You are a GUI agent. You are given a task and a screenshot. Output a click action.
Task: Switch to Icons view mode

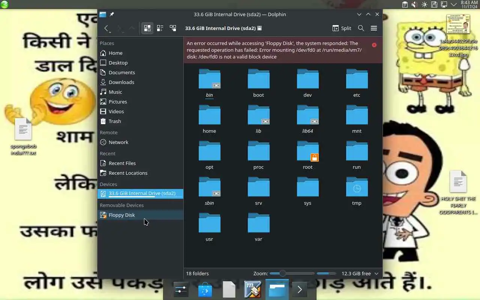click(147, 28)
